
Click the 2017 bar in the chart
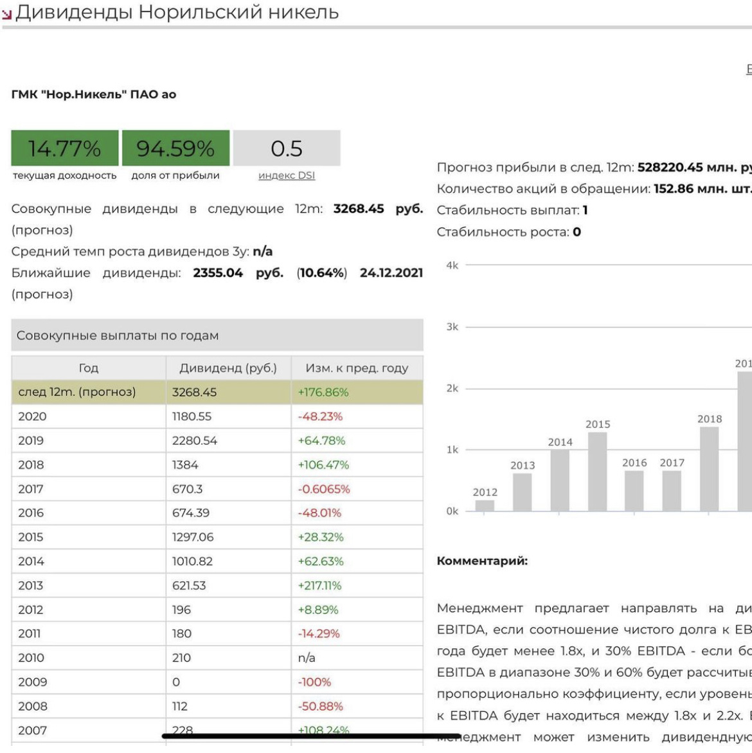pos(672,491)
